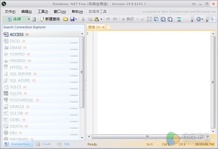Click the open file folder icon
218x149 pixels.
(x=65, y=19)
